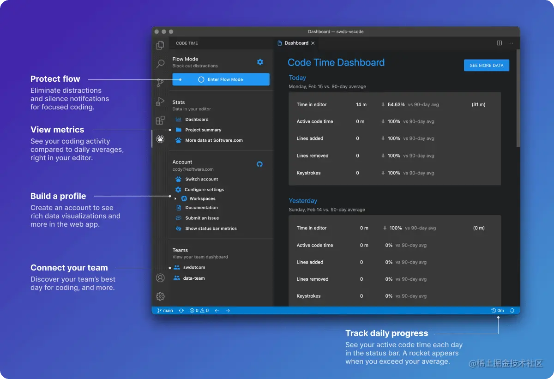This screenshot has width=554, height=379.
Task: Open More data at Software.com
Action: click(214, 140)
